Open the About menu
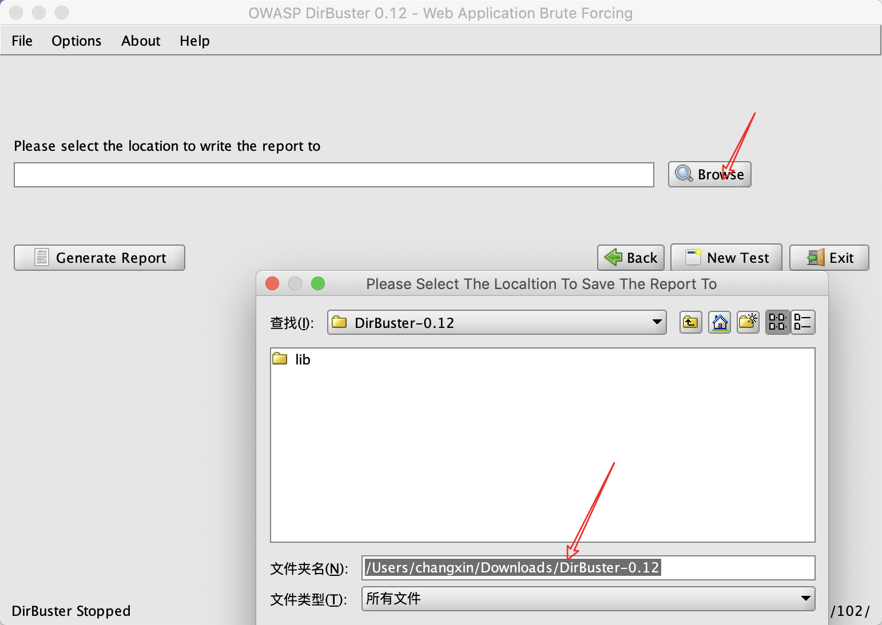 140,41
